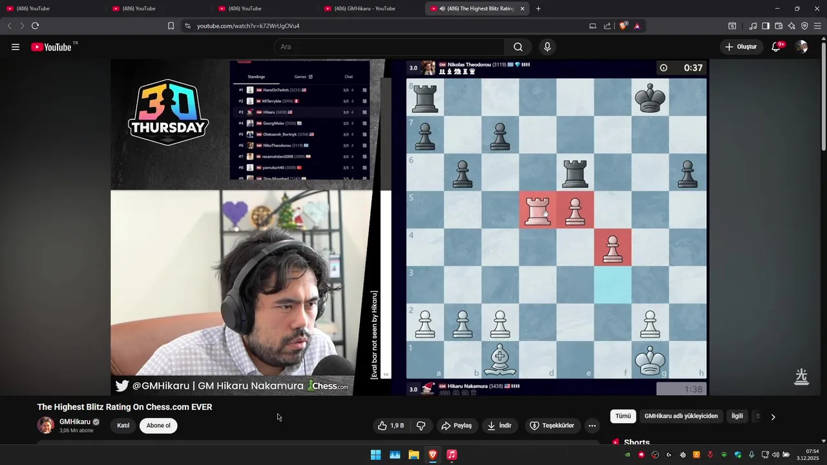The image size is (827, 465).
Task: Open the account avatar menu
Action: pos(801,46)
